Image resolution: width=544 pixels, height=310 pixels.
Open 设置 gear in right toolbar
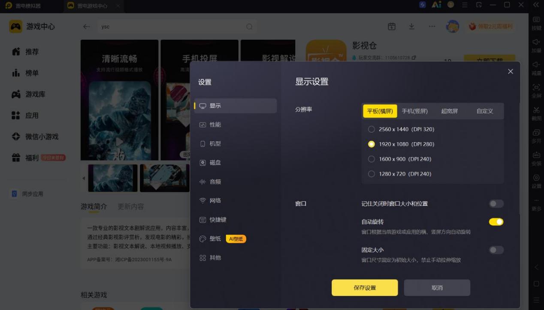(536, 181)
